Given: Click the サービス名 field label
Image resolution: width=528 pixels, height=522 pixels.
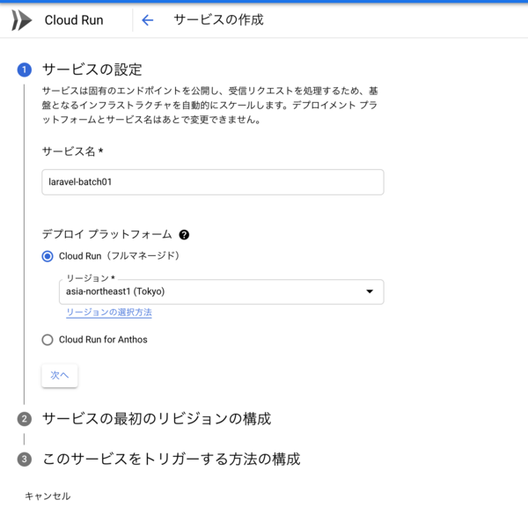Looking at the screenshot, I should pyautogui.click(x=72, y=151).
